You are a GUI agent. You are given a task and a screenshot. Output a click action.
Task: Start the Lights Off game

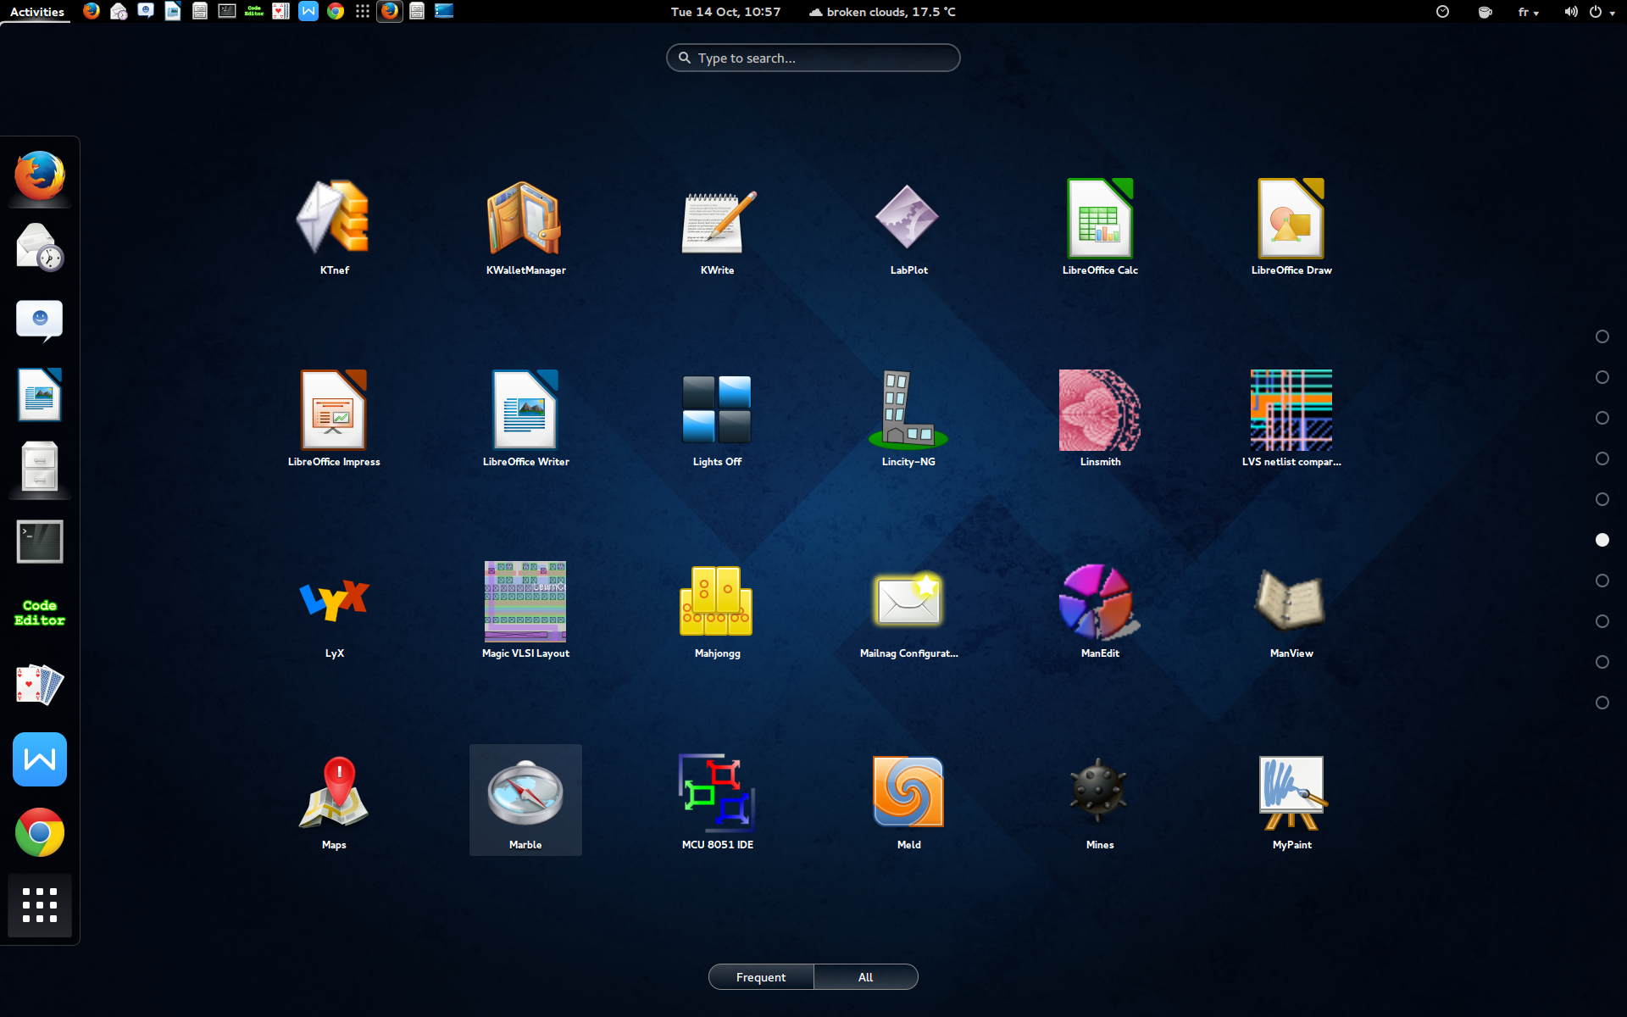click(x=717, y=418)
